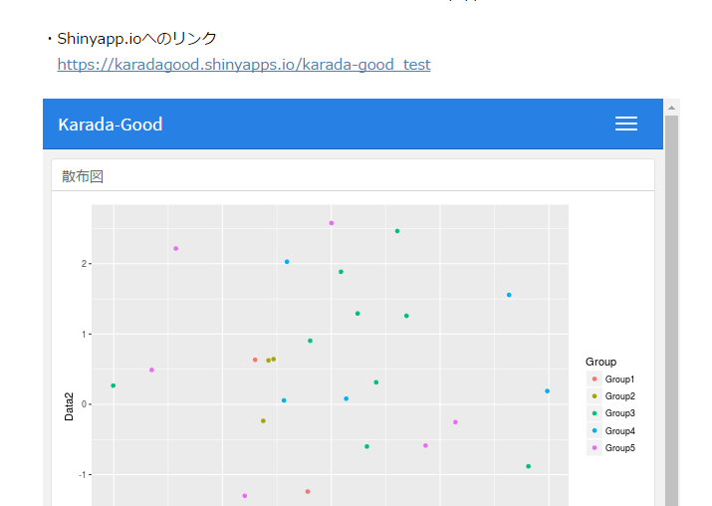Viewport: 712px width, 506px height.
Task: Click the Group3 green legend swatch
Action: click(x=594, y=413)
